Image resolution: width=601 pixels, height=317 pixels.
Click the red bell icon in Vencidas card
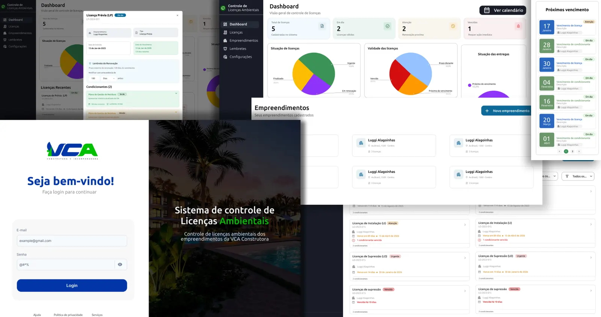(x=518, y=26)
